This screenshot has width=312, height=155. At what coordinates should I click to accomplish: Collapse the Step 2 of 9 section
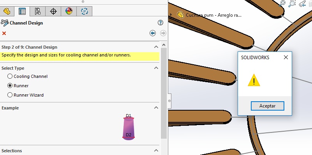156,47
